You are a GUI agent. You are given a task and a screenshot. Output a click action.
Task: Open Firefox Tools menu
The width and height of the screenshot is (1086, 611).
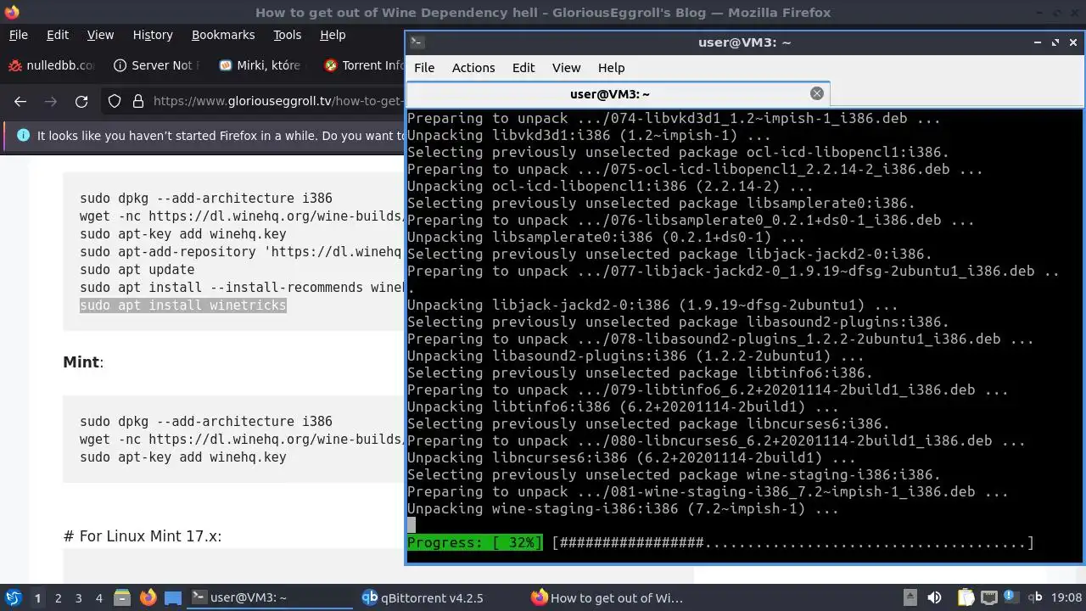click(x=287, y=35)
